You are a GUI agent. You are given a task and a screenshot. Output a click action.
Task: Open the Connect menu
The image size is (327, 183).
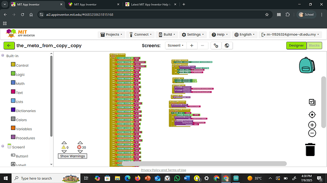(140, 35)
